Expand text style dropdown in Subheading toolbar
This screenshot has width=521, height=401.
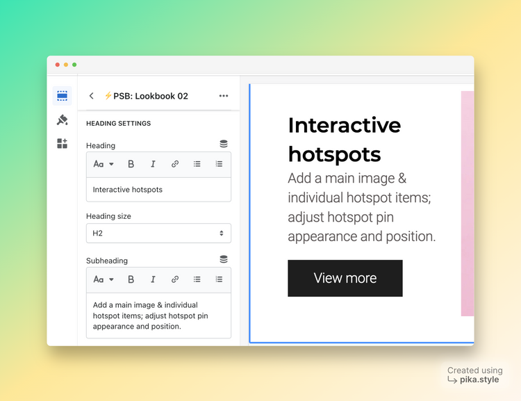tap(103, 279)
